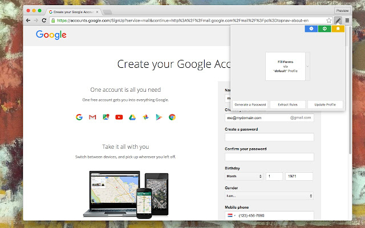Open the Chrome hamburger menu
Image resolution: width=365 pixels, height=228 pixels.
347,21
